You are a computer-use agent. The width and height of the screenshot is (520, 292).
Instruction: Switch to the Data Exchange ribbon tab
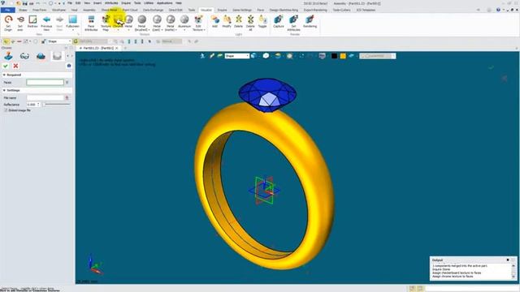coord(153,11)
